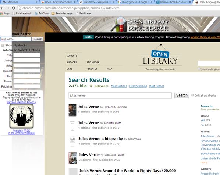The width and height of the screenshot is (220, 175).
Task: Sort results by Most Editions
Action: pos(119,86)
